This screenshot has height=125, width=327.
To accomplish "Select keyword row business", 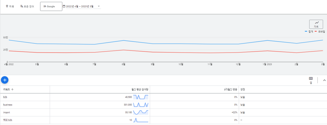I will 163,105.
